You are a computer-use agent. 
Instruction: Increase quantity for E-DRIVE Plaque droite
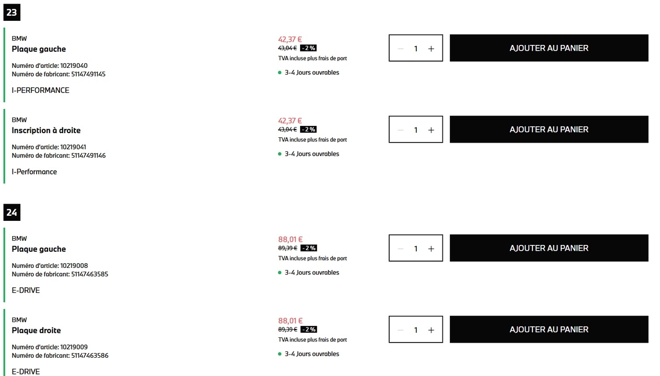click(x=431, y=330)
